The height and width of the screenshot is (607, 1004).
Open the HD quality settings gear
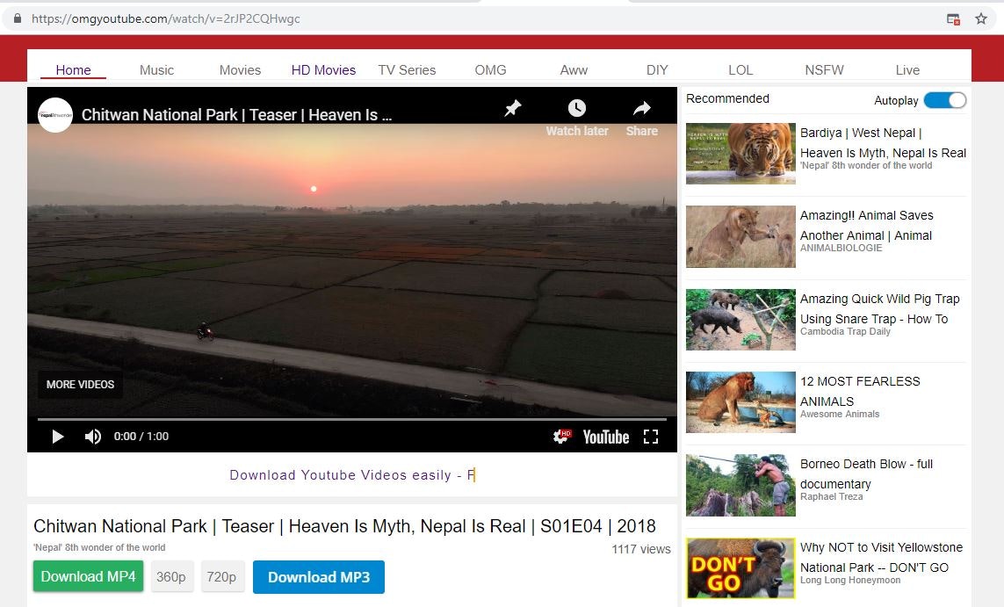point(561,436)
